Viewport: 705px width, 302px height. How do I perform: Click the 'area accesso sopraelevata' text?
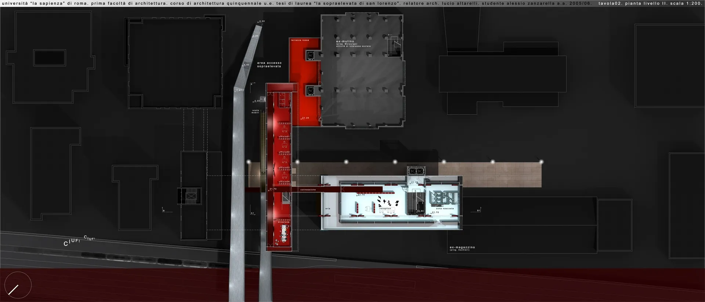[269, 65]
